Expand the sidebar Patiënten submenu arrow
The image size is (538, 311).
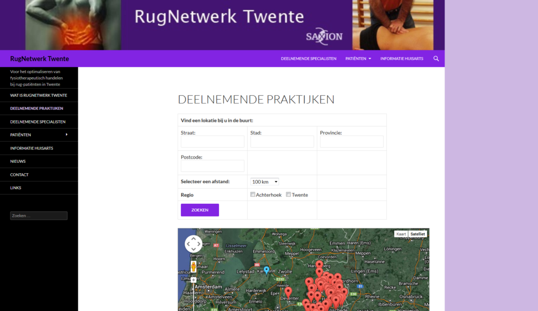pyautogui.click(x=67, y=135)
